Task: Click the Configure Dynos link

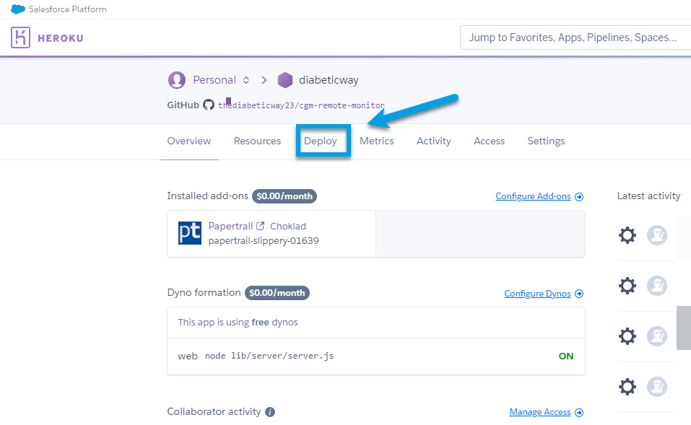Action: [x=543, y=294]
